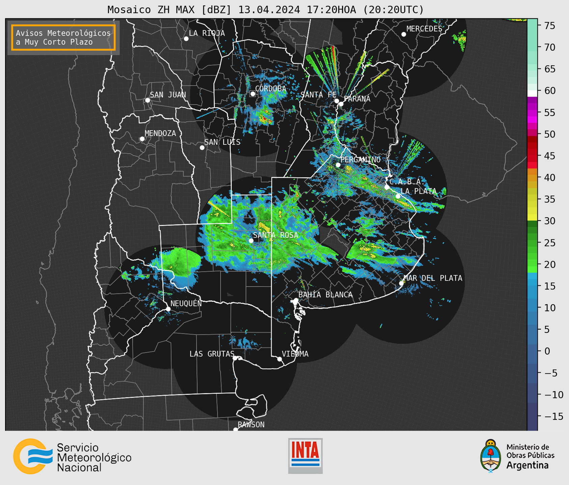569x485 pixels.
Task: Click the Servicio Meteorológico Nacional logo
Action: [x=72, y=456]
